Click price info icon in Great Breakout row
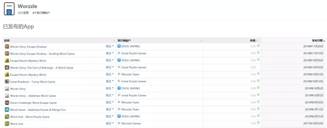Viewport: 327px width, 128px height. pyautogui.click(x=258, y=81)
